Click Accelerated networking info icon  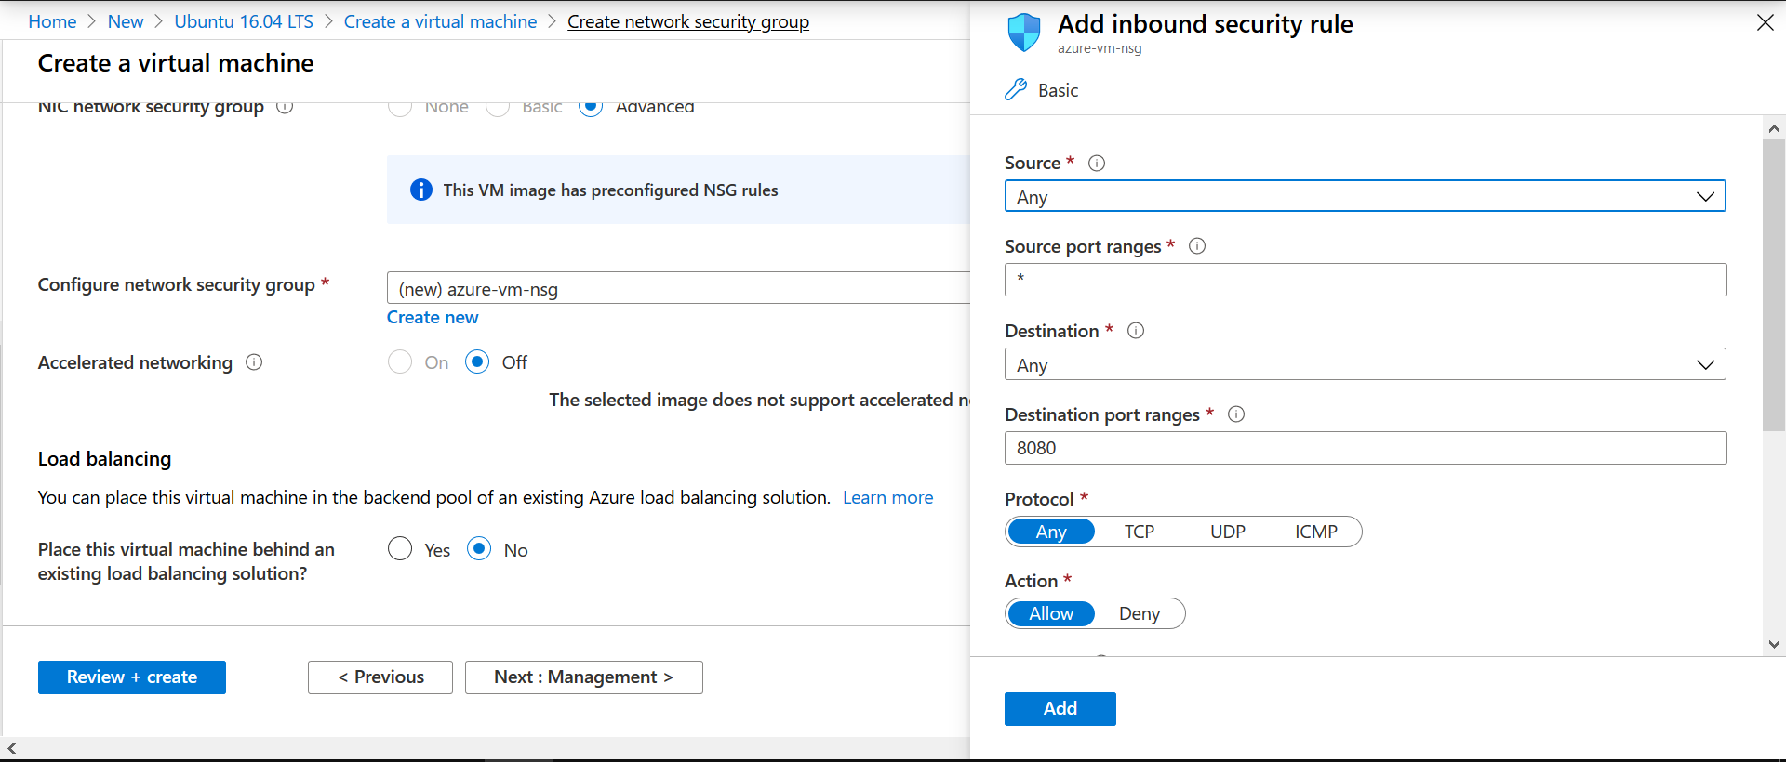tap(254, 362)
